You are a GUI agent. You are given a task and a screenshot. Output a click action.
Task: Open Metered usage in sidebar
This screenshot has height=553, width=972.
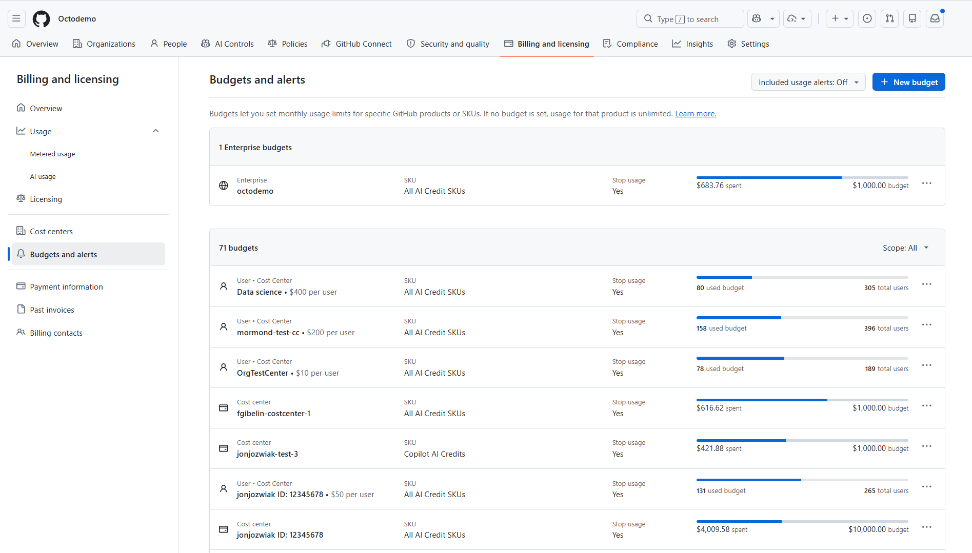point(52,154)
